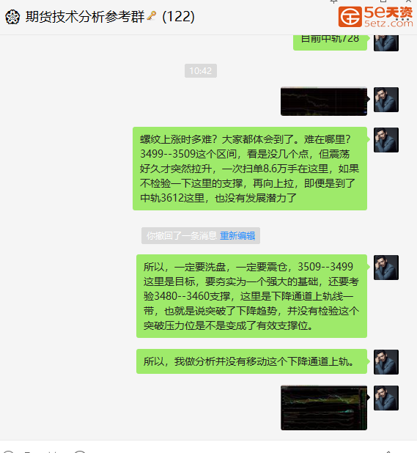The width and height of the screenshot is (417, 453).
Task: Click the flower group icon beside the title
Action: click(x=12, y=17)
